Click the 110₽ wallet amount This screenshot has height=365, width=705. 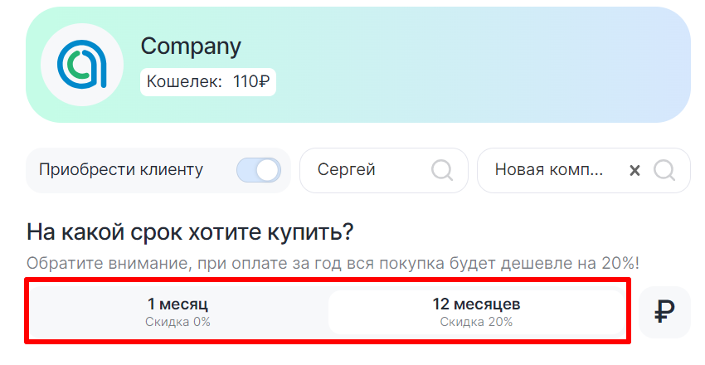[x=252, y=81]
